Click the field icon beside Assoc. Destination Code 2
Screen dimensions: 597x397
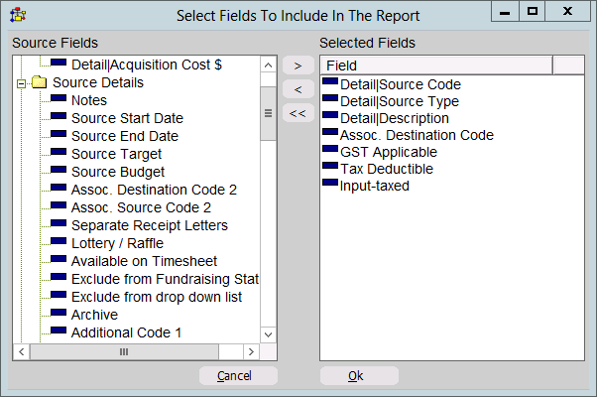(59, 188)
